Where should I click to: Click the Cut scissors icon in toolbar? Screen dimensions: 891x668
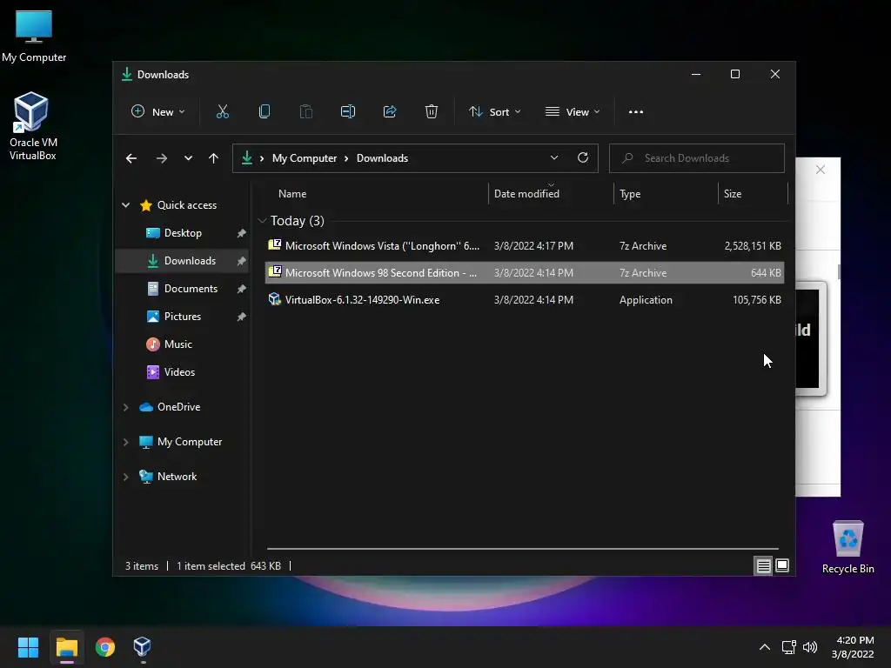[222, 112]
